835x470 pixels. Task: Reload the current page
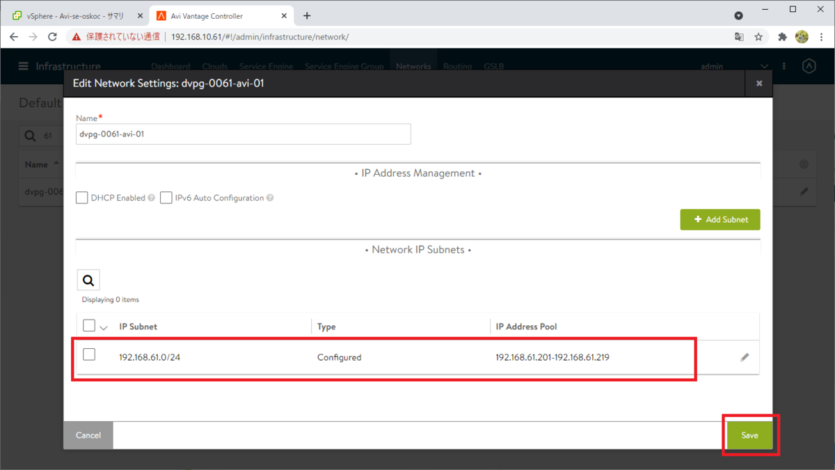(52, 37)
